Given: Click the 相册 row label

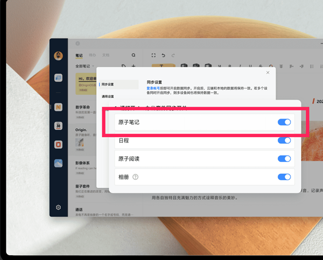Looking at the screenshot, I should point(124,177).
